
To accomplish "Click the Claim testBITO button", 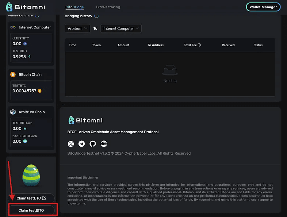I will [31, 210].
